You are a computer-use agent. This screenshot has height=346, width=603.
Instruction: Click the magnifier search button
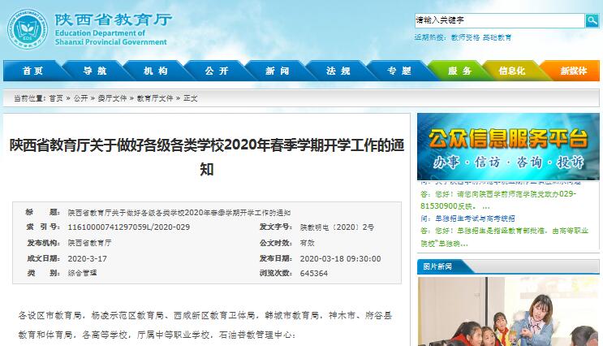coord(592,20)
